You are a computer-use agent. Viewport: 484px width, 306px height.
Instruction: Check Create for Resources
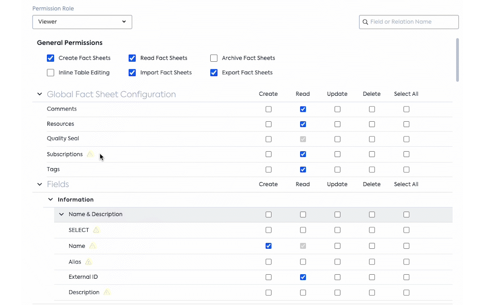click(268, 124)
